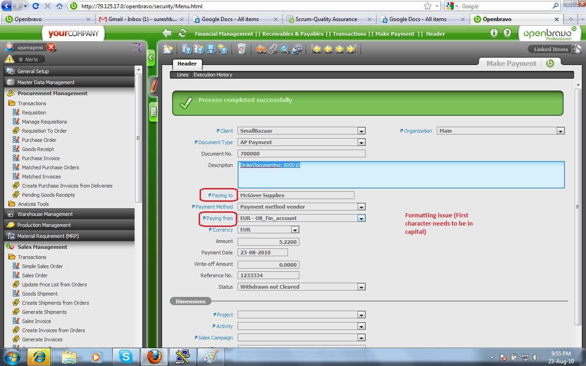
Task: Log out using the red X icon
Action: [51, 47]
